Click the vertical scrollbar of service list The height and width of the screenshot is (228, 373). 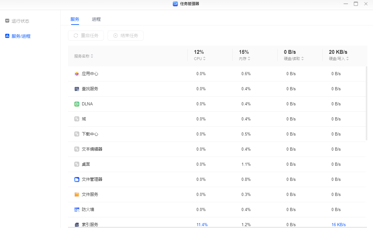point(366,103)
